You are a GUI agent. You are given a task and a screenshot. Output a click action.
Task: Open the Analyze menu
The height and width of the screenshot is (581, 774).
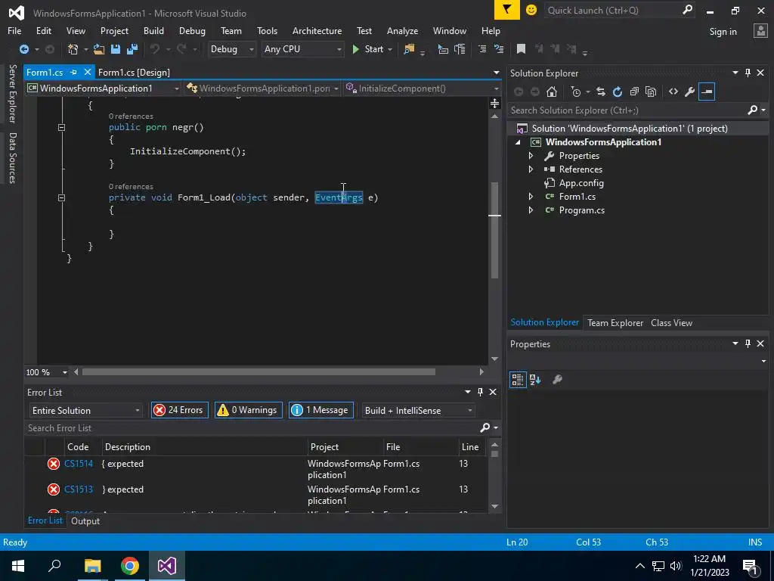point(402,30)
